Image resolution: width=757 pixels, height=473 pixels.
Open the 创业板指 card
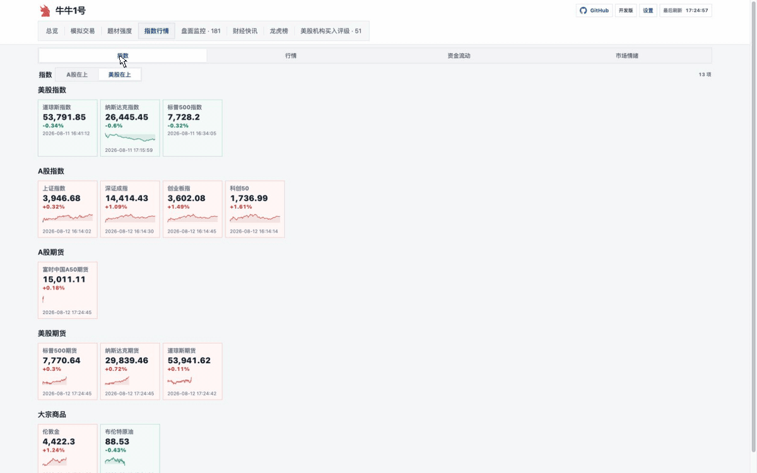point(192,209)
